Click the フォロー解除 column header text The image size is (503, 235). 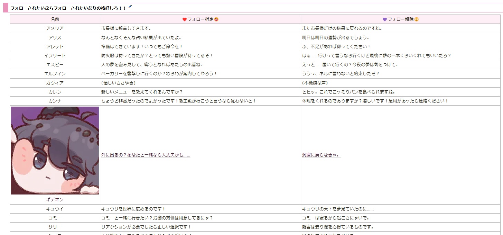click(401, 19)
